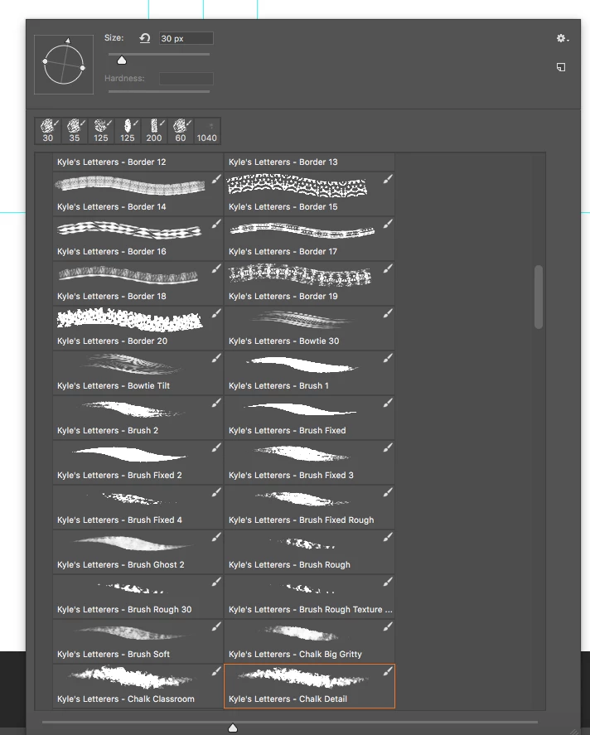The image size is (590, 735).
Task: Choose the Brush Fixed 4 preset
Action: (138, 507)
